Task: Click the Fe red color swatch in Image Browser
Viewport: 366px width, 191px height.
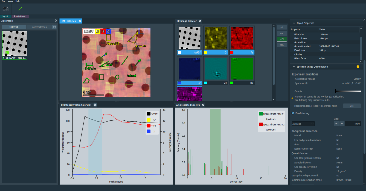Action: pos(232,53)
